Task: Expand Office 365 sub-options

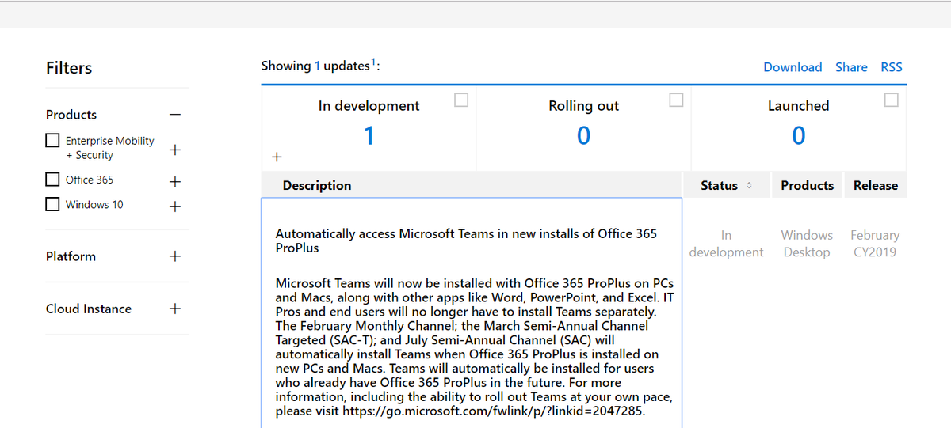Action: point(175,181)
